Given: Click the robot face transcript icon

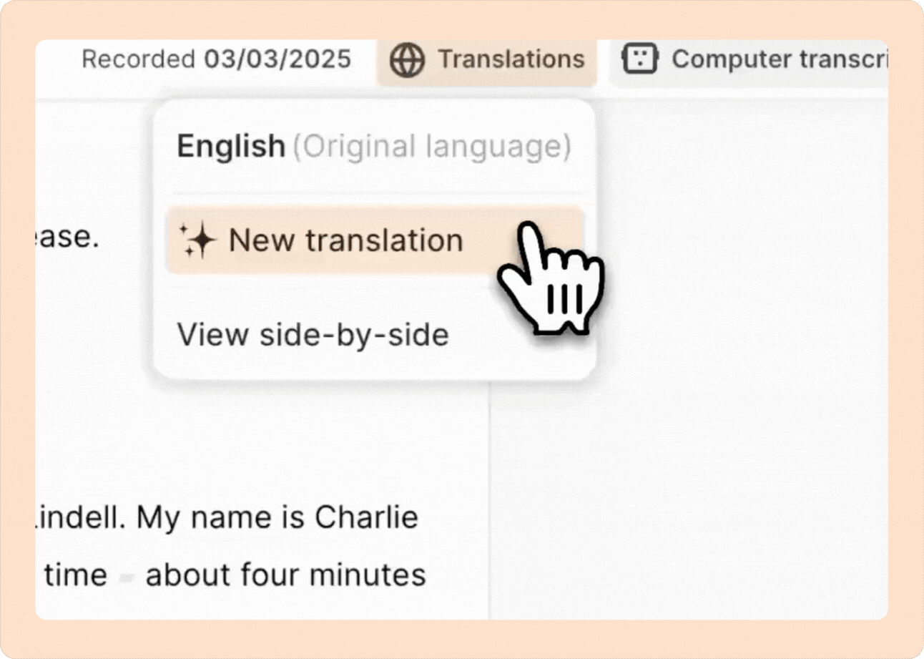Looking at the screenshot, I should [640, 59].
